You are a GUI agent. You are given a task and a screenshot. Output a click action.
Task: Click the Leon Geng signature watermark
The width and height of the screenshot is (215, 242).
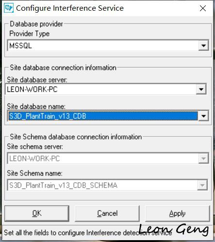tap(174, 229)
